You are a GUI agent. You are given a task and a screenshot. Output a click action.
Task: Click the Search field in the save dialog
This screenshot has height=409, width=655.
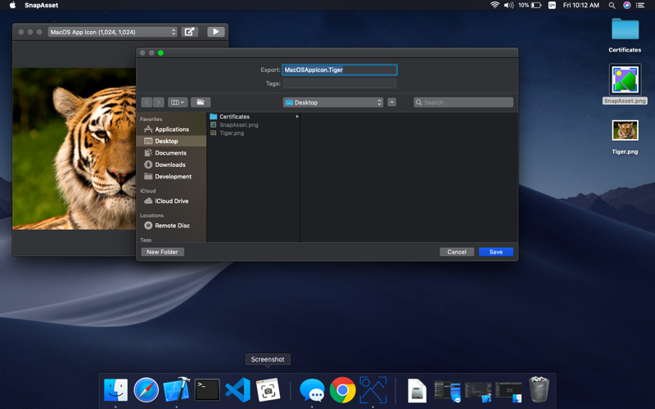(x=463, y=102)
